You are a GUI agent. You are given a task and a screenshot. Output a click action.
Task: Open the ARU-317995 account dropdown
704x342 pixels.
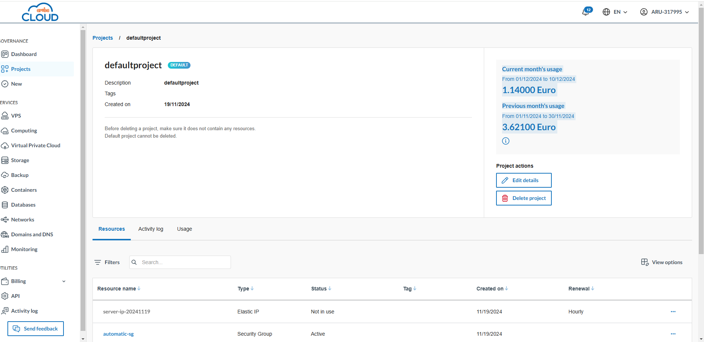pos(670,12)
